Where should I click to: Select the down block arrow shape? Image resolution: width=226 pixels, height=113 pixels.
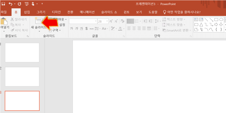click(221, 25)
